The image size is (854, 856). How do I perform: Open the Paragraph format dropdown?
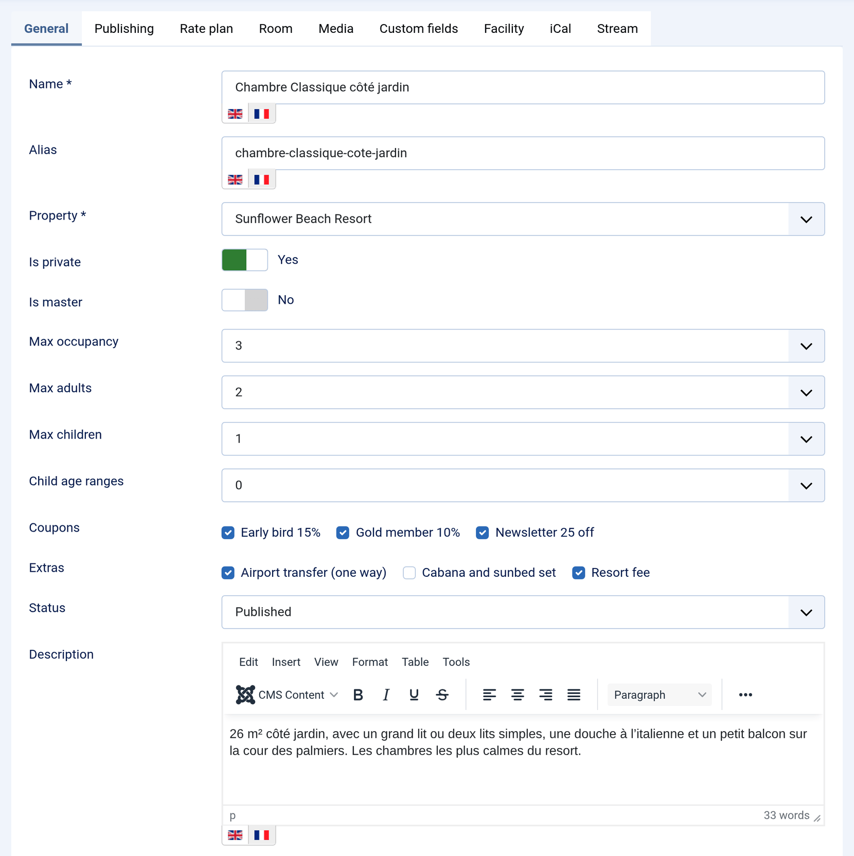click(x=660, y=695)
